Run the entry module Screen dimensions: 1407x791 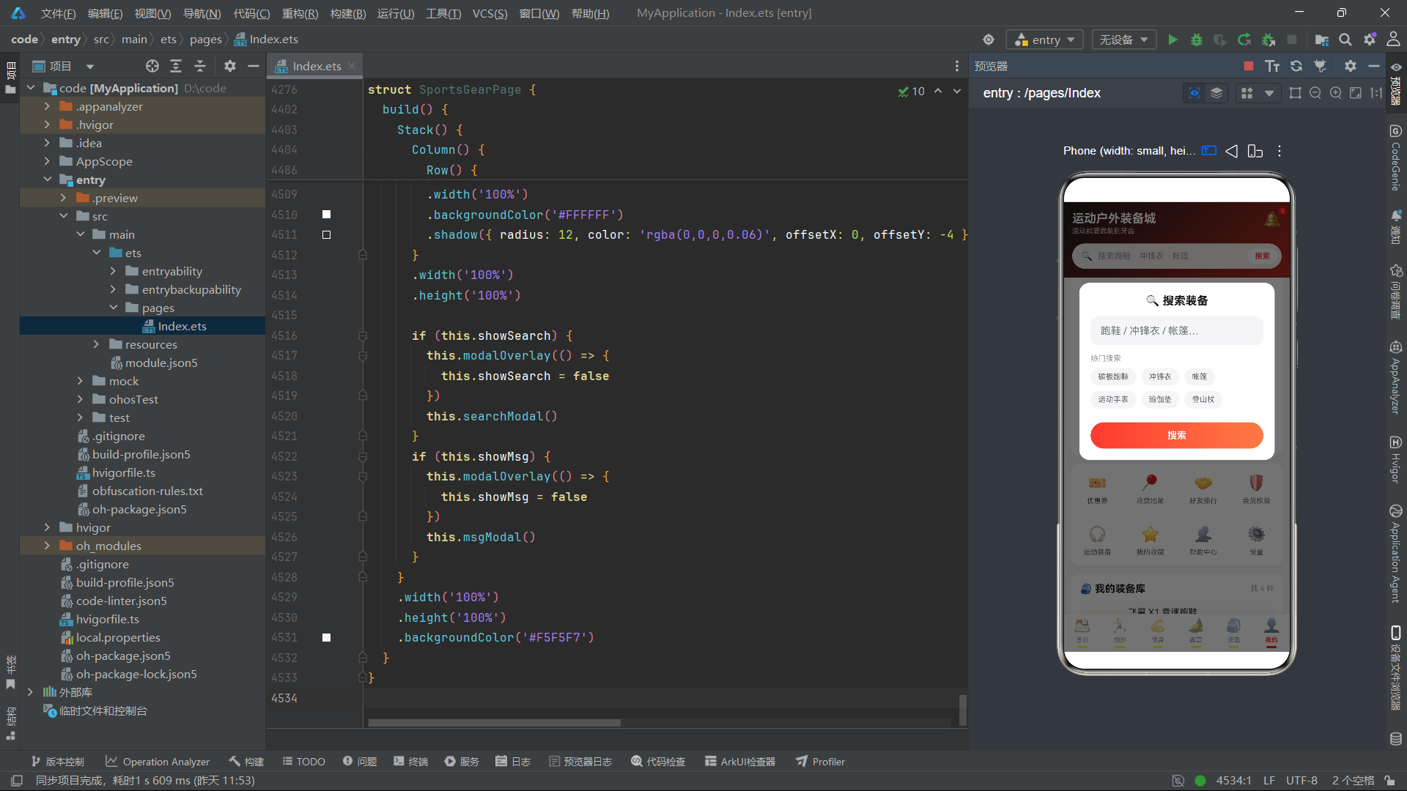1172,40
